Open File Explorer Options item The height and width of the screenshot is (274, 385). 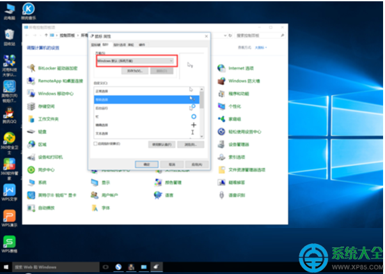242,170
